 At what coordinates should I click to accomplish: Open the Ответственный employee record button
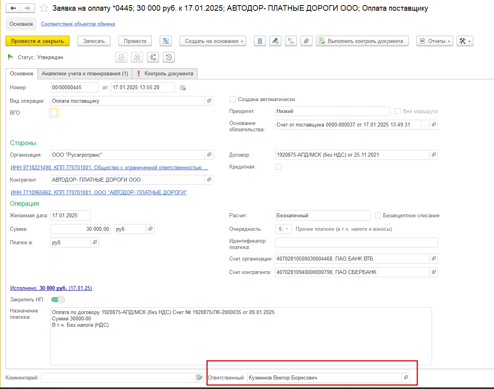pyautogui.click(x=406, y=378)
